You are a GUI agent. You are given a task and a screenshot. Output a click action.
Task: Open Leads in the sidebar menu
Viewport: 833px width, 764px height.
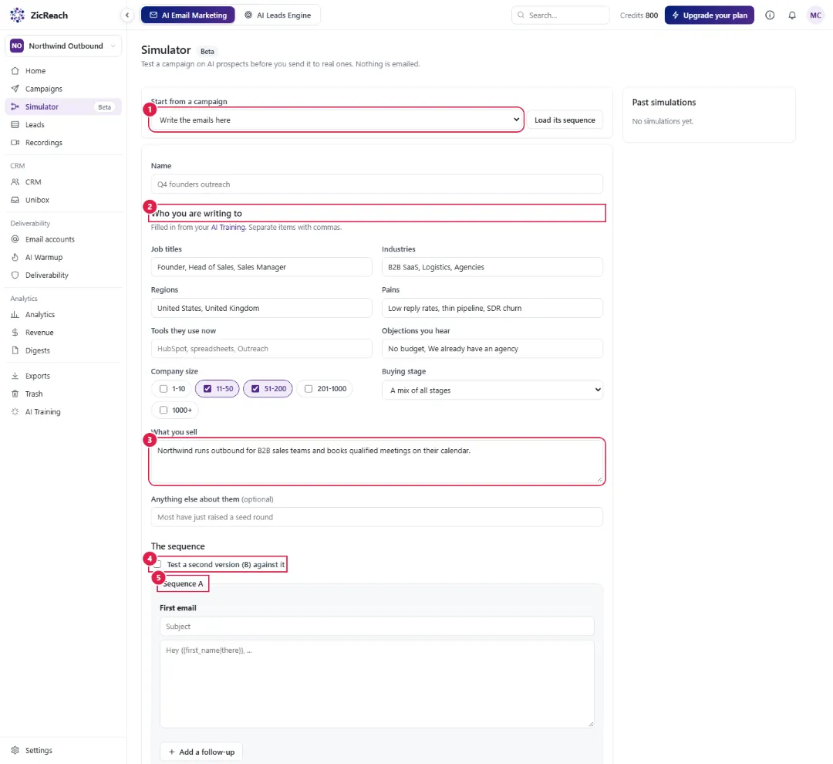click(x=63, y=124)
